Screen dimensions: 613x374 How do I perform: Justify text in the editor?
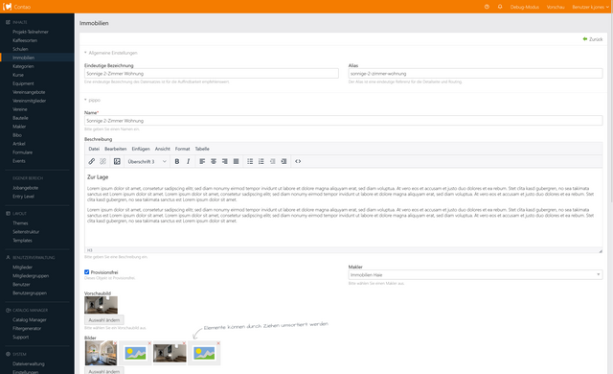pyautogui.click(x=236, y=161)
